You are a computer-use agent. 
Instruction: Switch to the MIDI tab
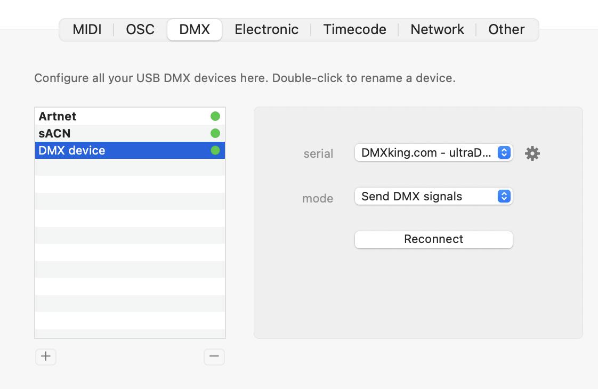87,29
